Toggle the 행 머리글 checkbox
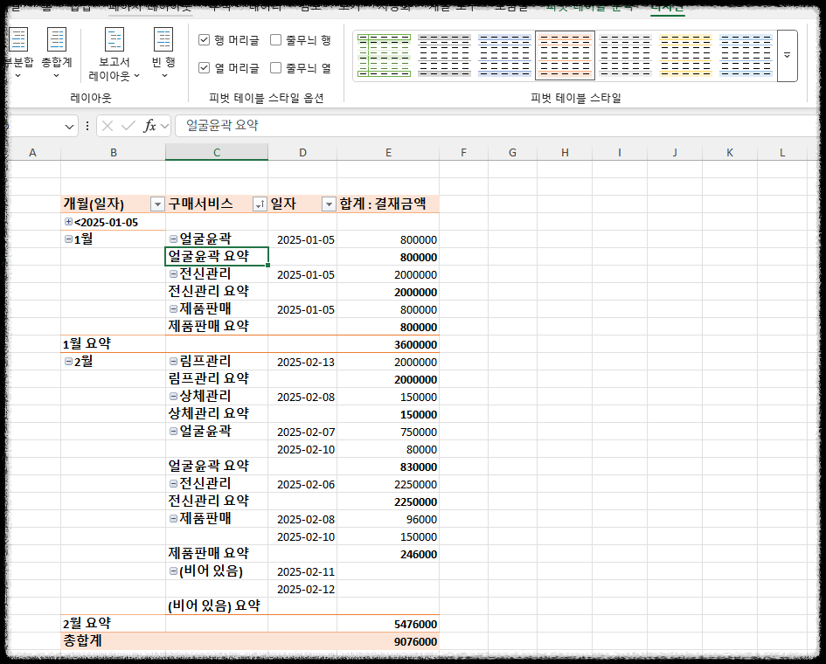This screenshot has width=826, height=664. pos(205,40)
